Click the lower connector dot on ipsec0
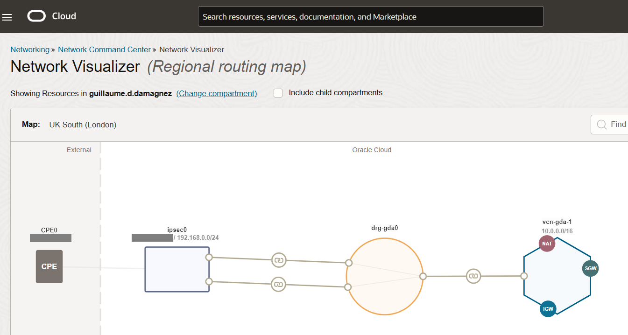 coord(209,281)
